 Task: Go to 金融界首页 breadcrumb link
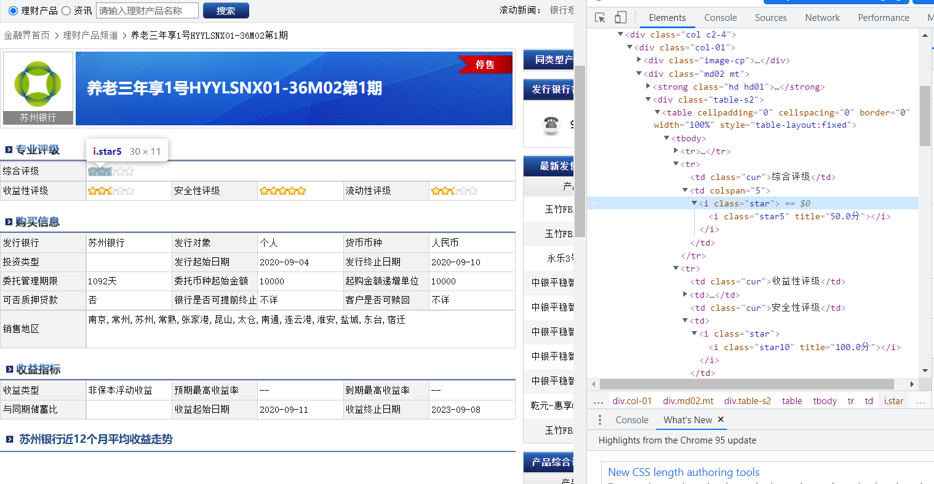pos(27,36)
